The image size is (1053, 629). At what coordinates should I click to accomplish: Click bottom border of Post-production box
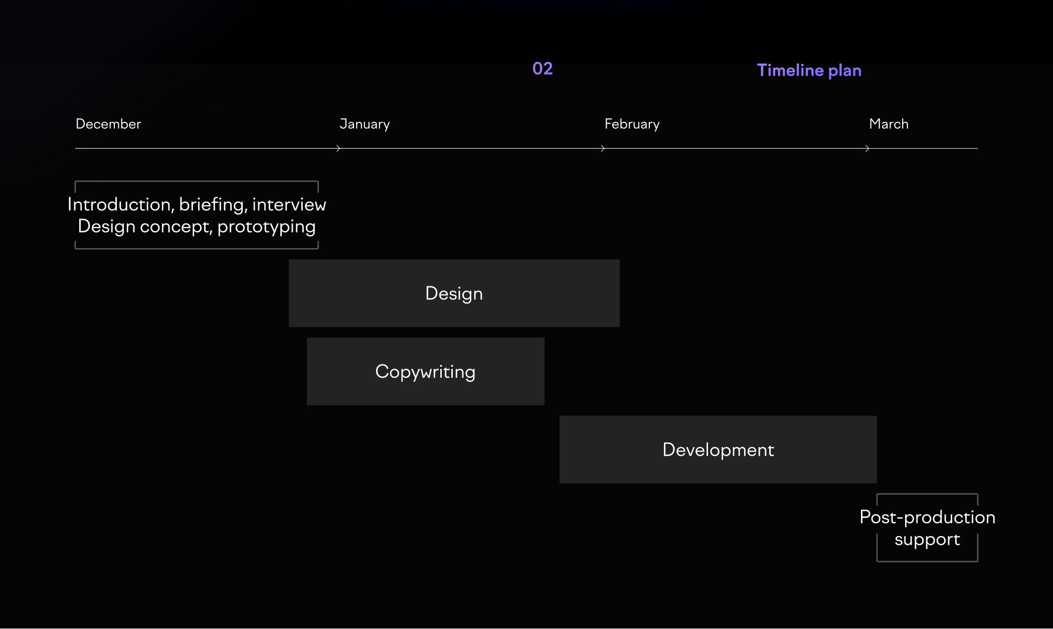tap(927, 561)
